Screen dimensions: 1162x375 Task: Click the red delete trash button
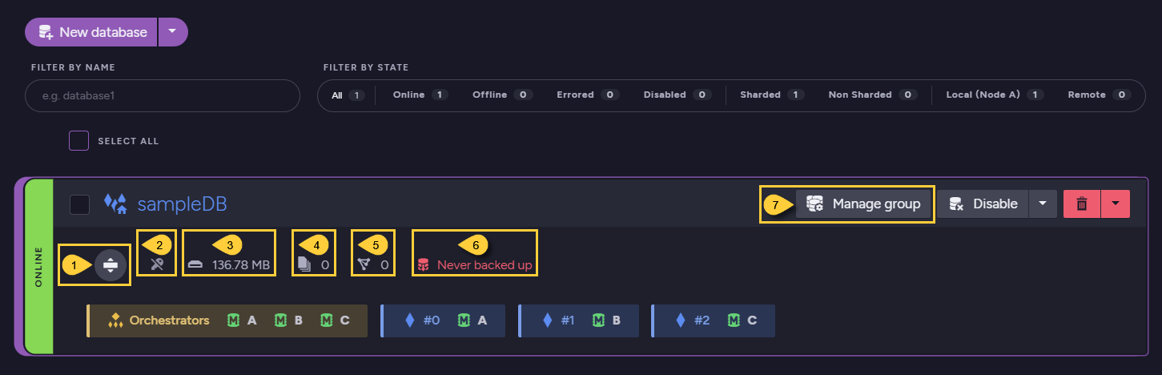(x=1082, y=204)
